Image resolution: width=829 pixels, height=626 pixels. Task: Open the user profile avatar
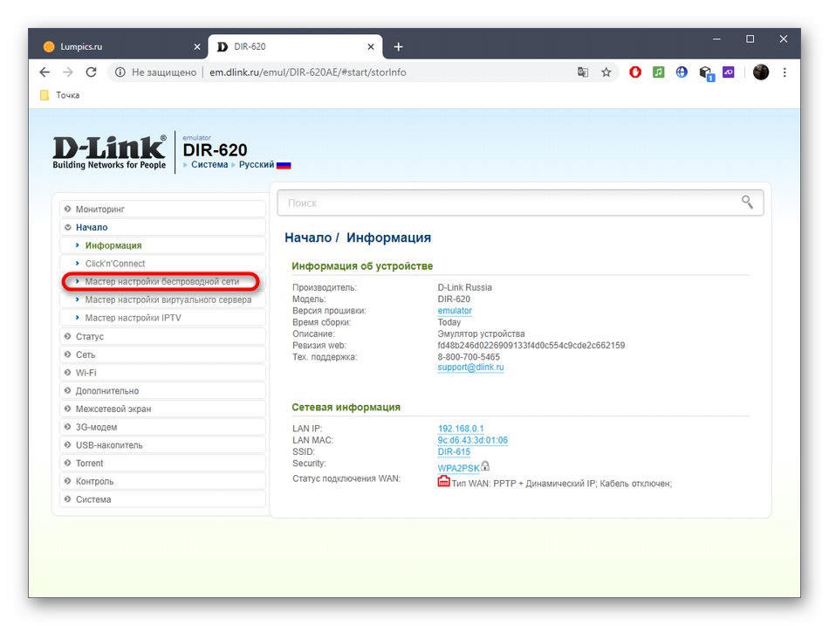pos(761,72)
